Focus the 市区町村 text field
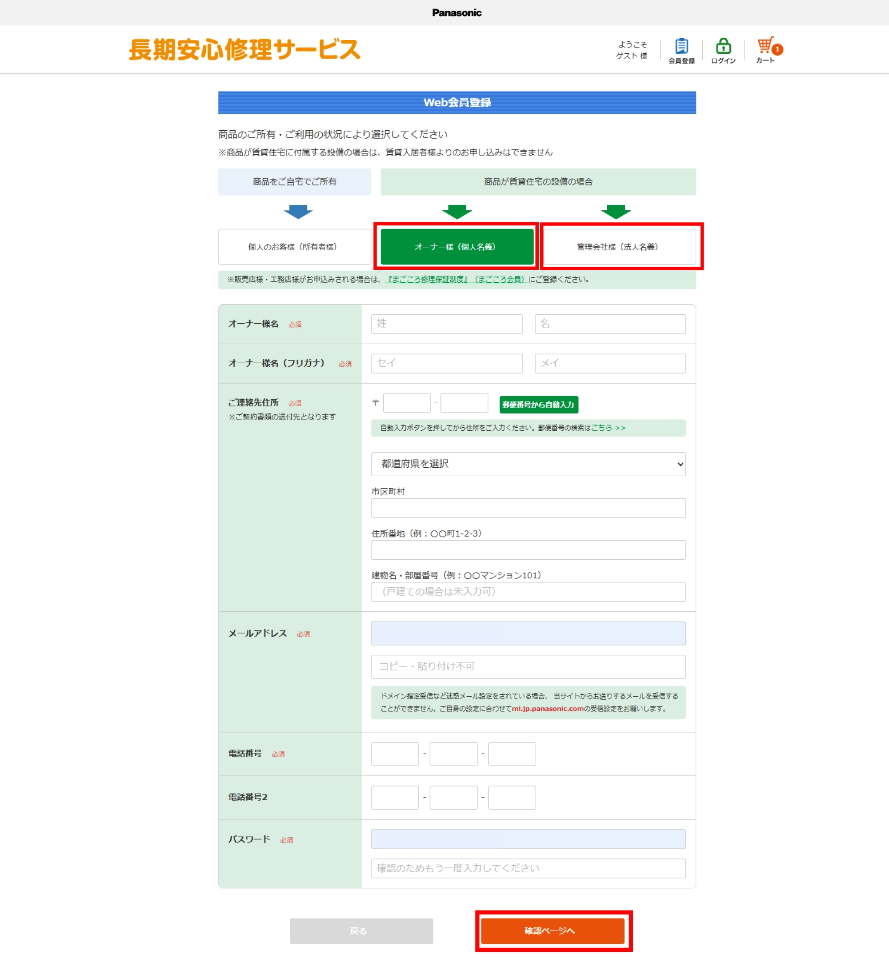The image size is (889, 979). (528, 508)
